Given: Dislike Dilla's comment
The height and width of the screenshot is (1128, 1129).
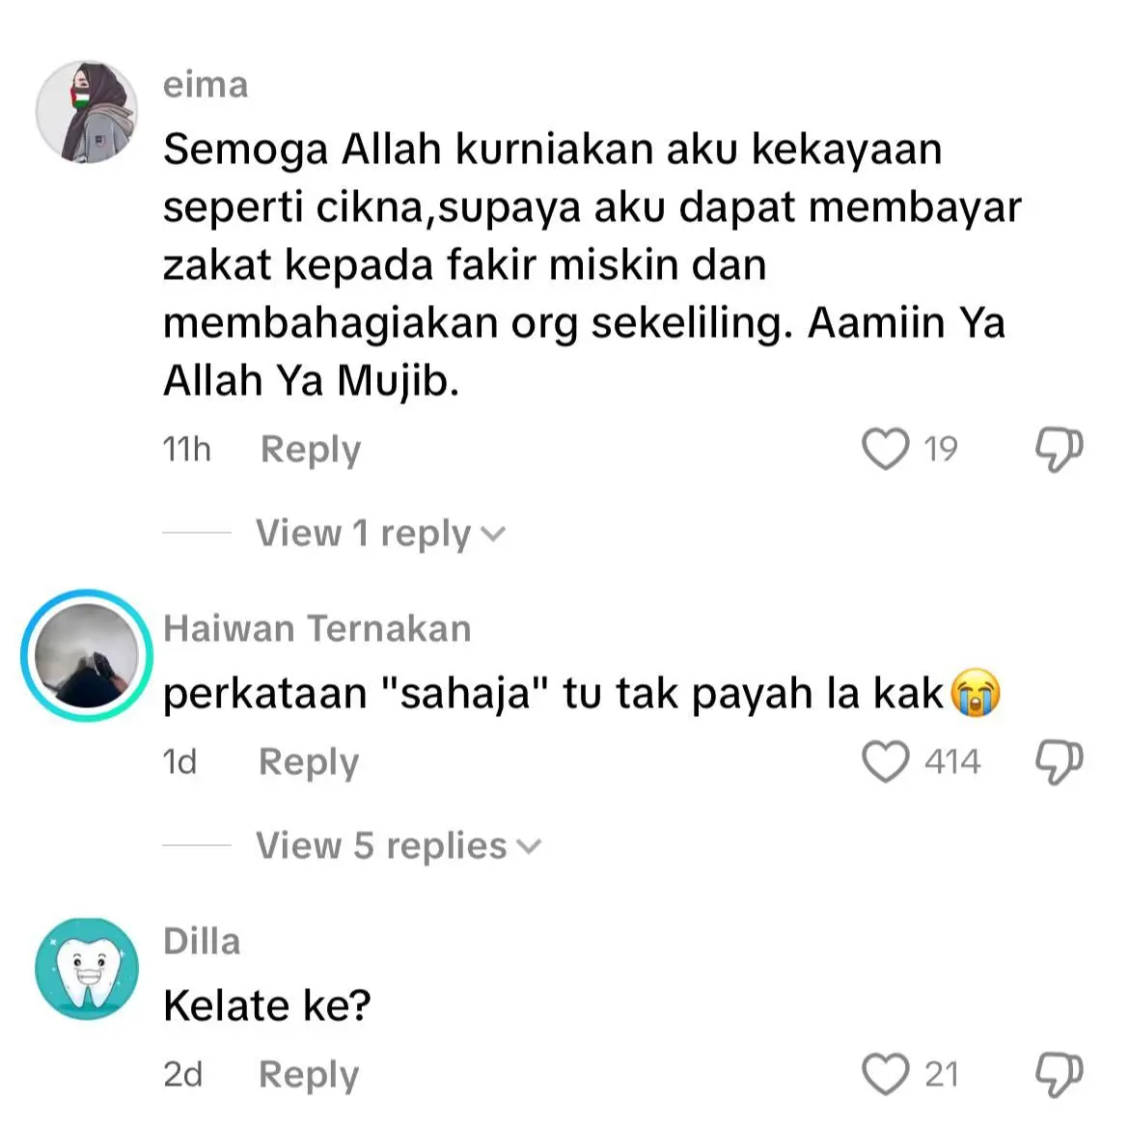Looking at the screenshot, I should point(1060,1075).
